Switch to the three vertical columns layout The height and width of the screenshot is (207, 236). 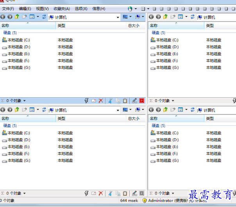click(x=190, y=9)
